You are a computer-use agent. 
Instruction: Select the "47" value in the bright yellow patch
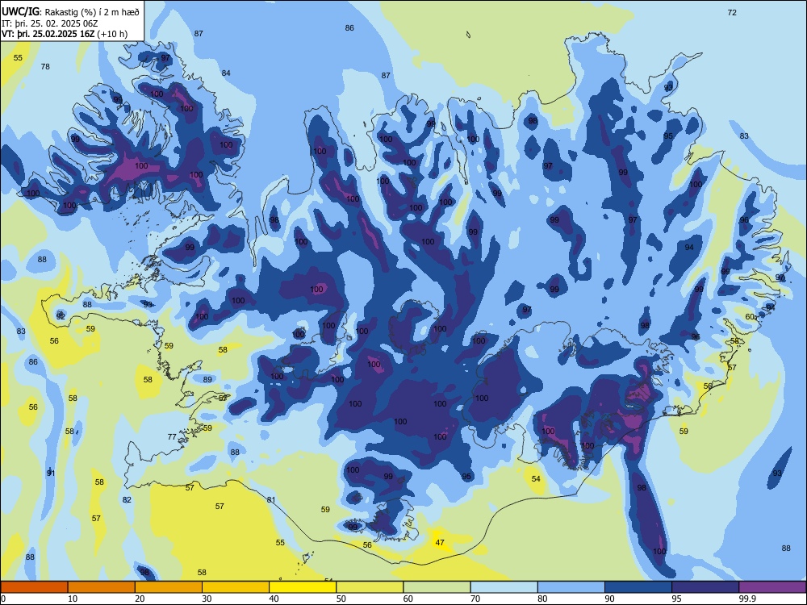(x=440, y=542)
